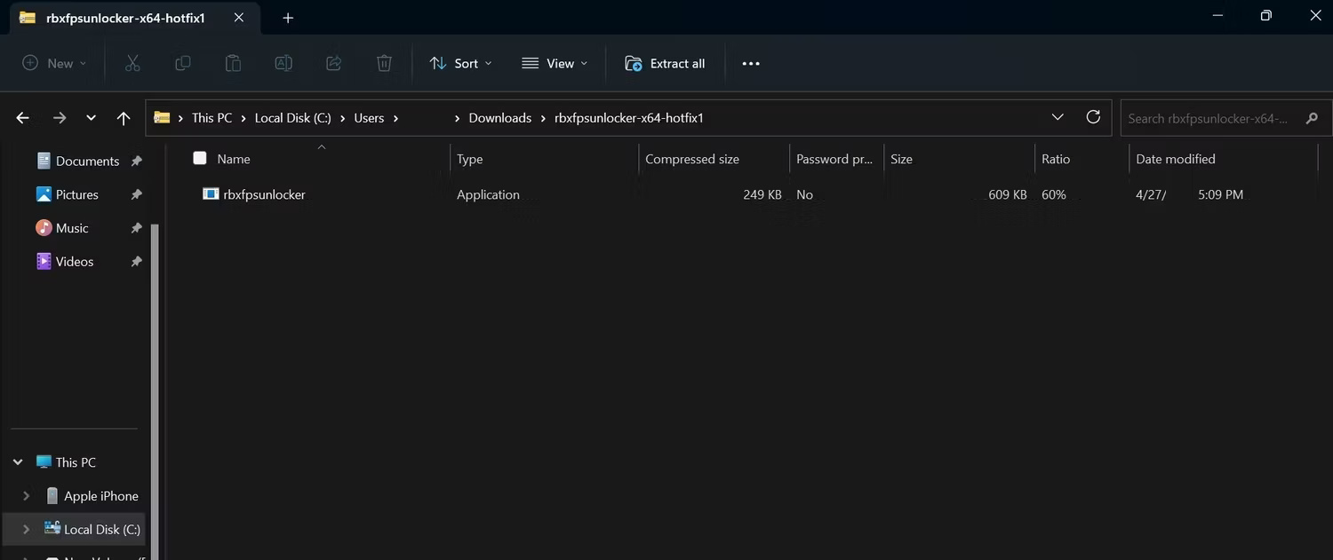The height and width of the screenshot is (560, 1333).
Task: Click the rbxfpsunlocker-x64-hotfix1 tab
Action: point(124,17)
